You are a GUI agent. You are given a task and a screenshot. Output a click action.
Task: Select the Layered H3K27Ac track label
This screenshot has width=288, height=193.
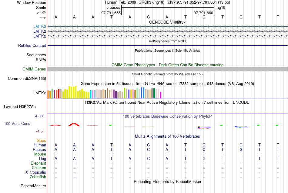20,107
